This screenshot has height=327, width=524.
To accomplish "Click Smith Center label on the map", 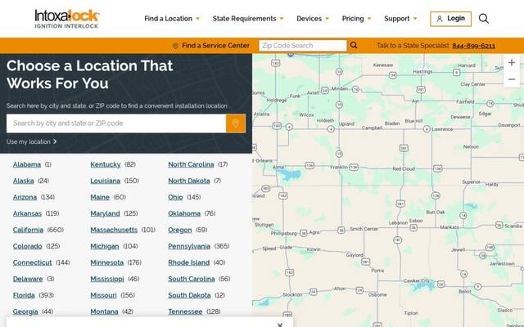I will [364, 229].
